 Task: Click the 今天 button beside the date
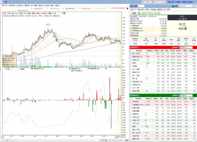(195, 6)
